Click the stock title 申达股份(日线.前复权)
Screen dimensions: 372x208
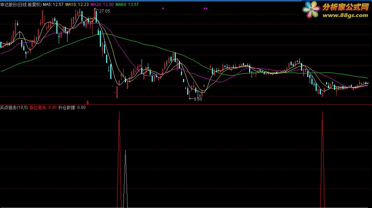pos(21,5)
